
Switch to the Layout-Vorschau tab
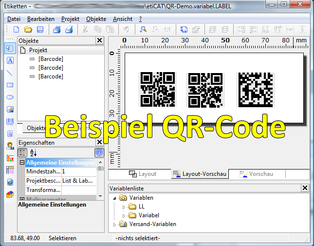click(200, 174)
